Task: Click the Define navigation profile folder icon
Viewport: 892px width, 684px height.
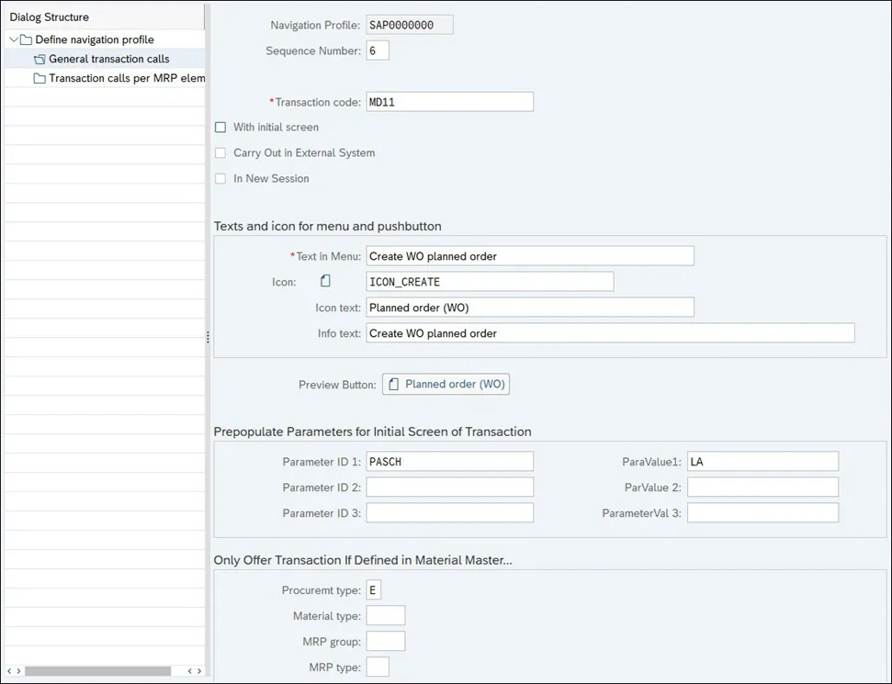Action: pos(27,40)
